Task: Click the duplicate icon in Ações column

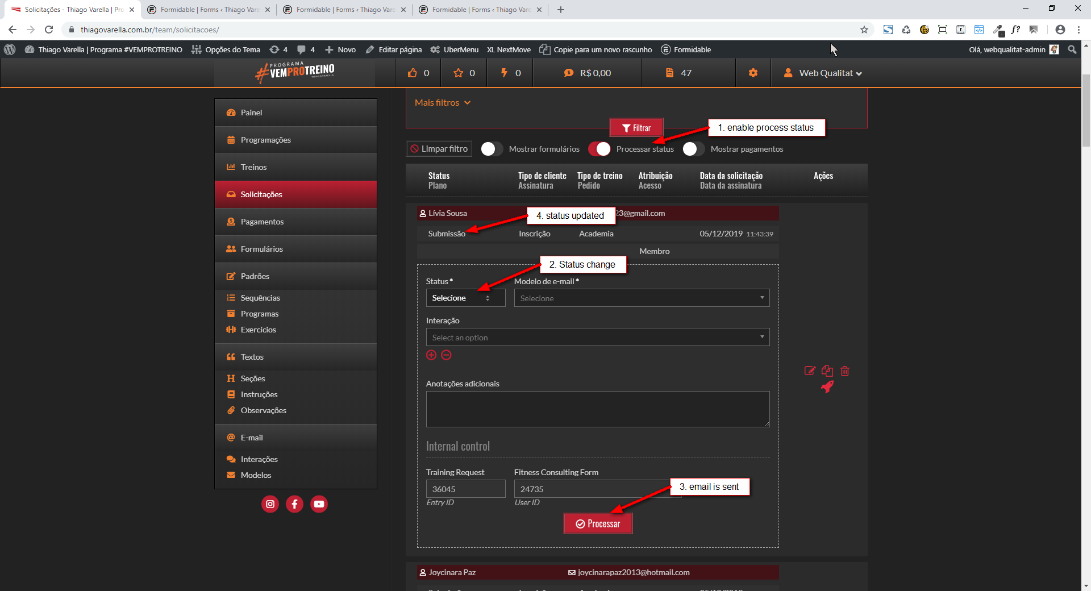Action: pyautogui.click(x=827, y=371)
